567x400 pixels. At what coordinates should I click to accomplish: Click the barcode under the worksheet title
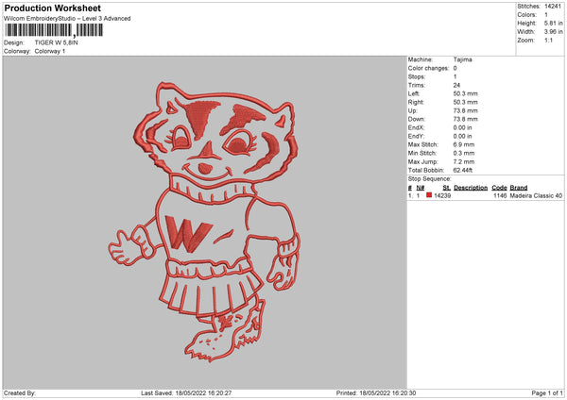coord(54,30)
